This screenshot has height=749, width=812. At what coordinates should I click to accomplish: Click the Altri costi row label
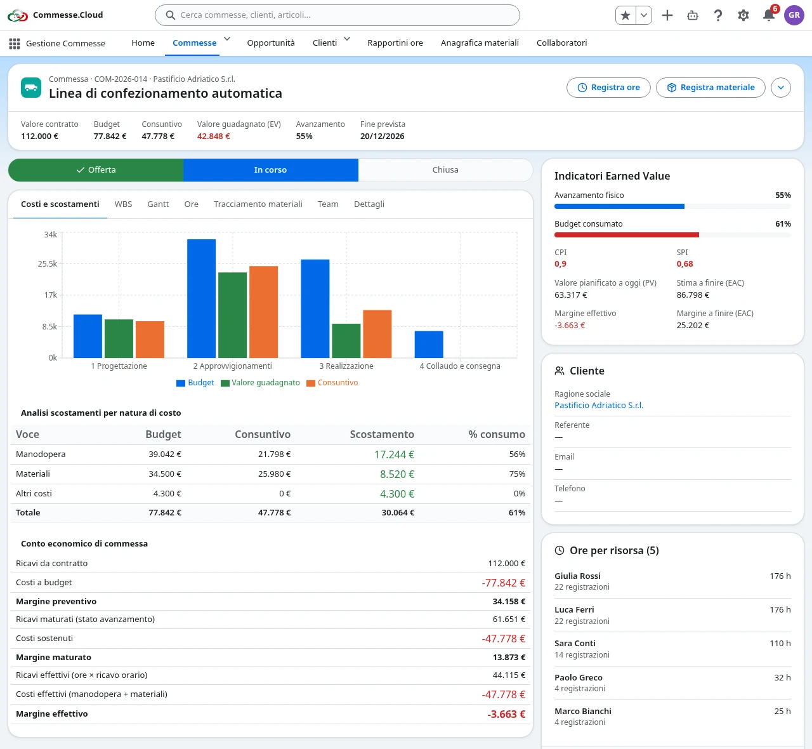click(34, 494)
